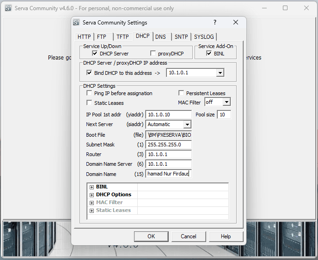318x260 pixels.
Task: Enable Ping IP before assignation
Action: click(x=90, y=93)
